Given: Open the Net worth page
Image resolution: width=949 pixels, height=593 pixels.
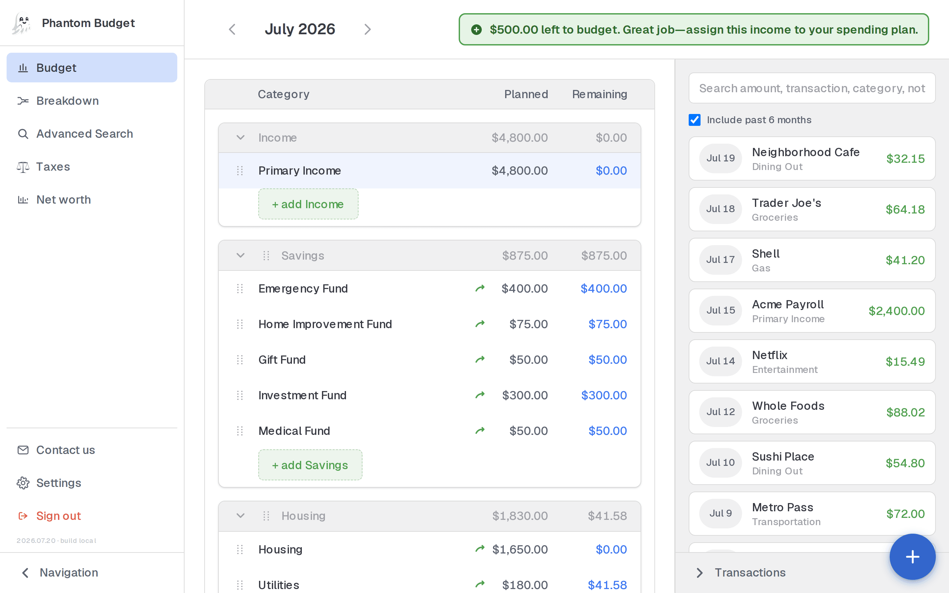Looking at the screenshot, I should pyautogui.click(x=92, y=200).
